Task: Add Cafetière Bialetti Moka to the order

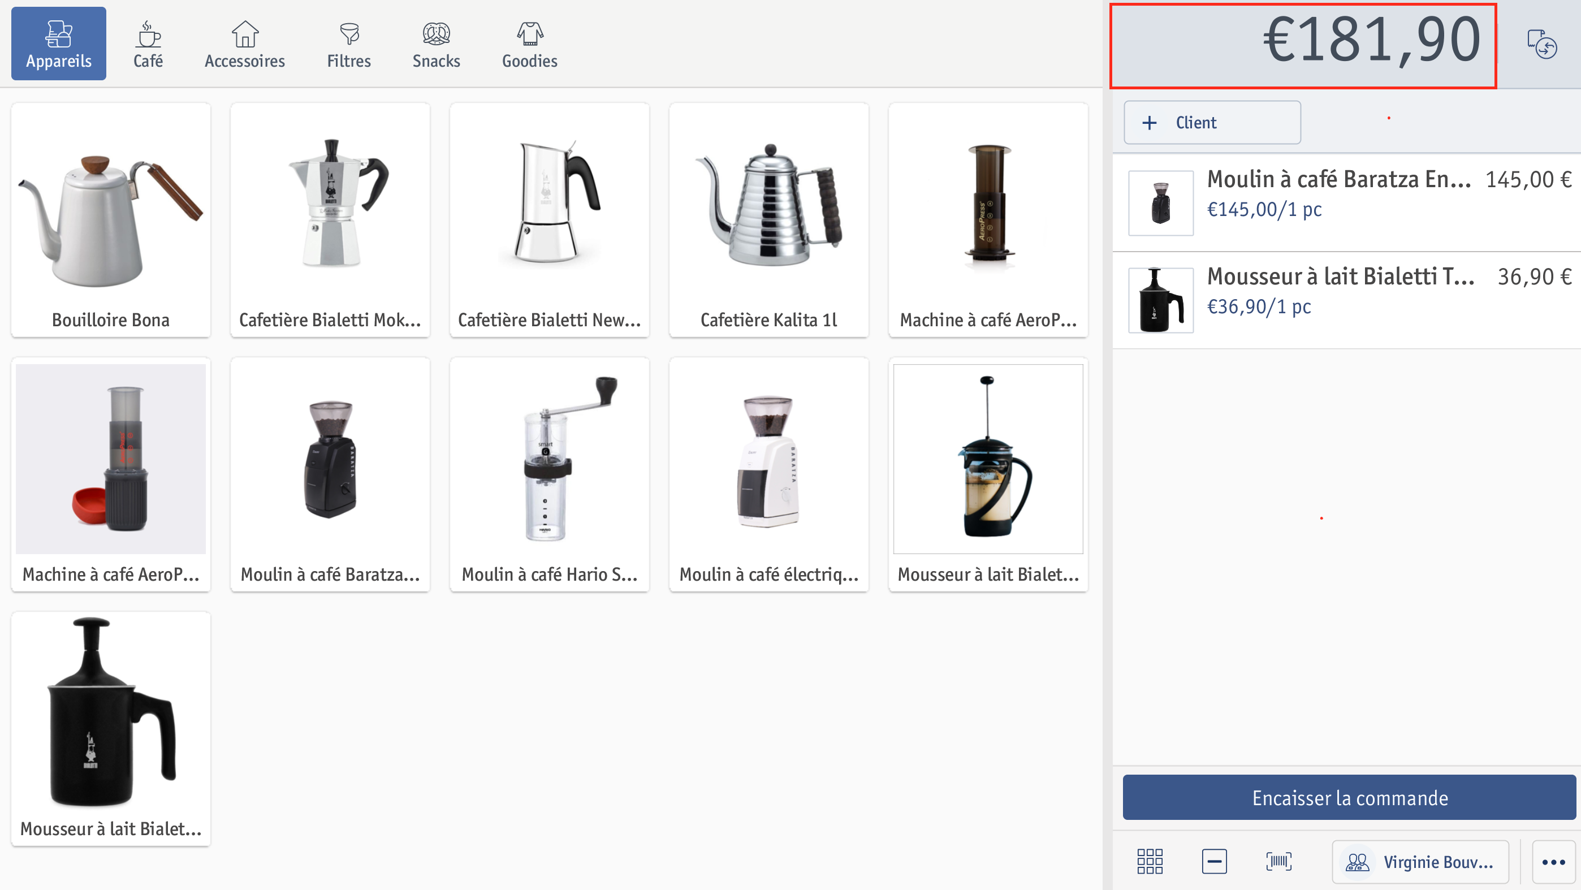Action: coord(330,220)
